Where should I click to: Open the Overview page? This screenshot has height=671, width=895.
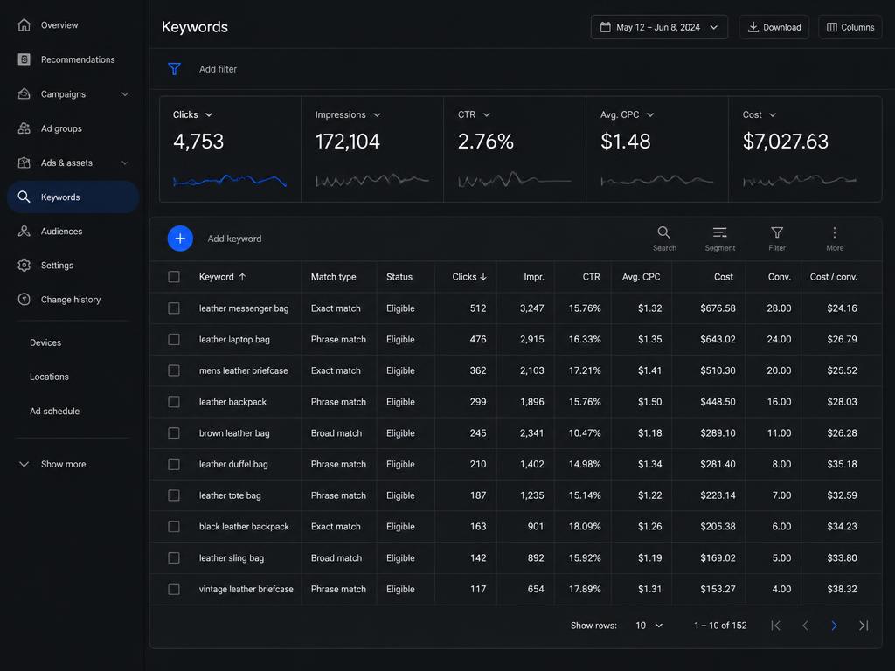click(59, 25)
